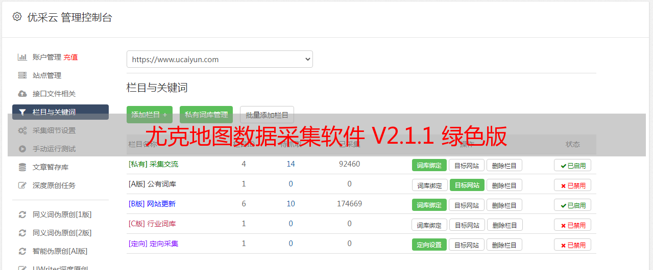The height and width of the screenshot is (270, 653).
Task: Click the bar chart icon for 账户管理
Action: click(22, 57)
